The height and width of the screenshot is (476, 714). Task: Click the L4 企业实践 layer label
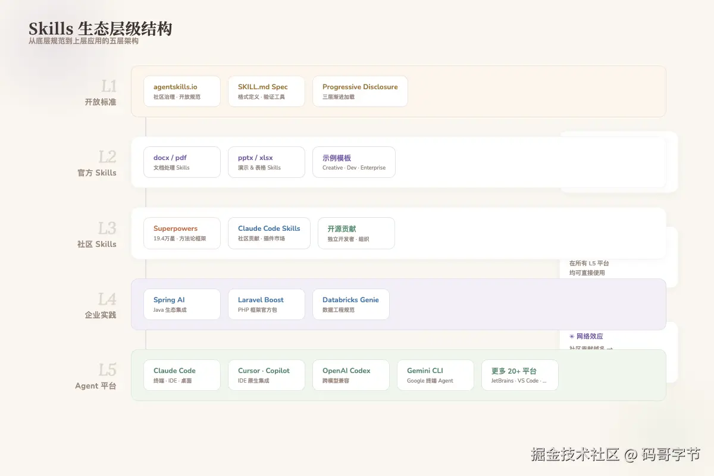101,305
